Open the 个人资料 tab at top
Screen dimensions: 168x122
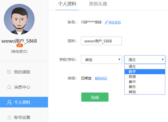67,4
